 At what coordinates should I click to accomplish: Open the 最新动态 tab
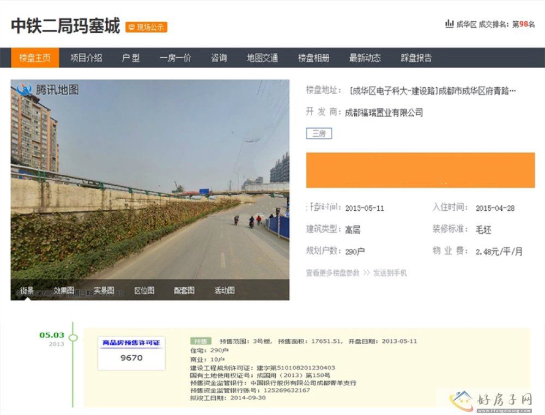click(x=365, y=58)
